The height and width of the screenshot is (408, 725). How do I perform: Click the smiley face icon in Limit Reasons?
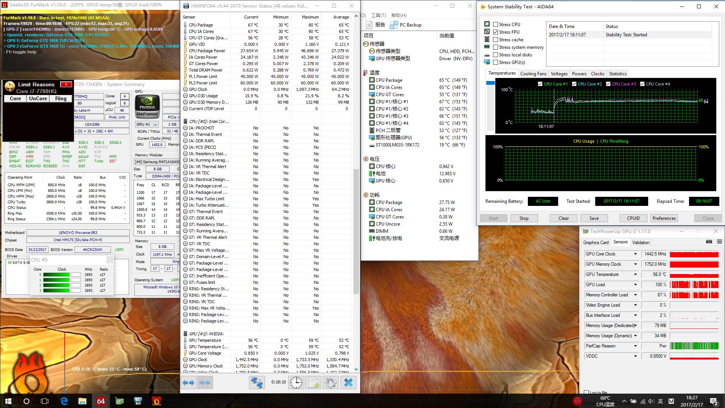point(10,87)
